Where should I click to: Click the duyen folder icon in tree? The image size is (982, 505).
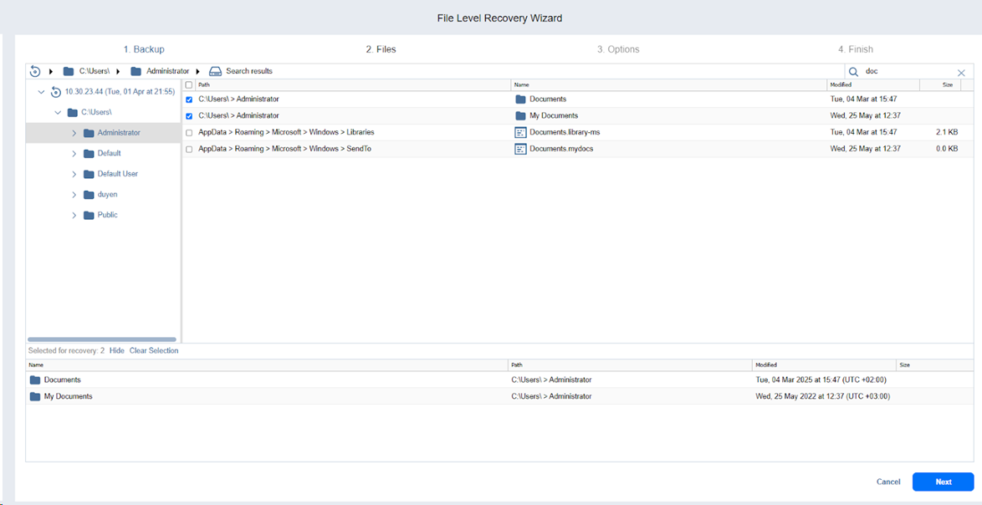(x=88, y=195)
